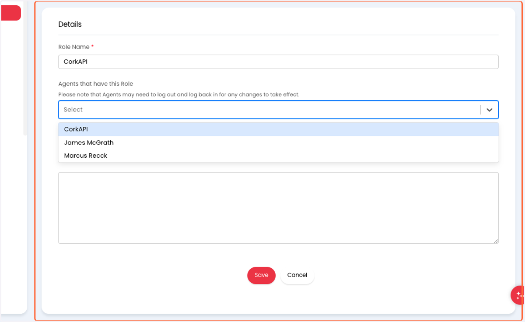This screenshot has width=525, height=322.
Task: Select James McGrath from the dropdown
Action: (278, 142)
